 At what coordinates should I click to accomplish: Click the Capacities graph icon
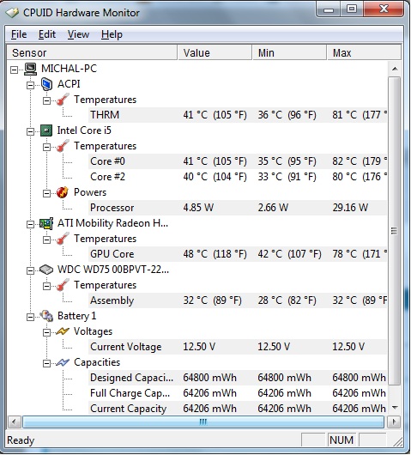pos(63,362)
